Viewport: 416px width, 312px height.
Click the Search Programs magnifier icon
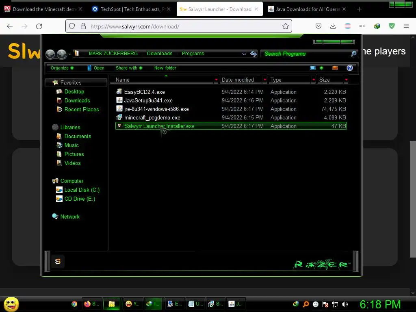(x=353, y=54)
